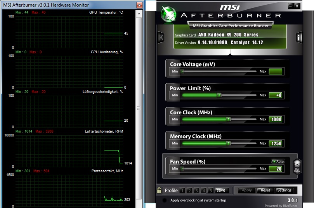Click the Reset button
The height and width of the screenshot is (208, 314).
pyautogui.click(x=265, y=191)
